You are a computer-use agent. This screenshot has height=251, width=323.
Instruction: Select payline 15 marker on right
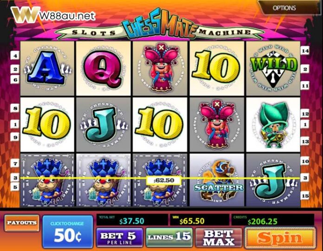tap(305, 196)
